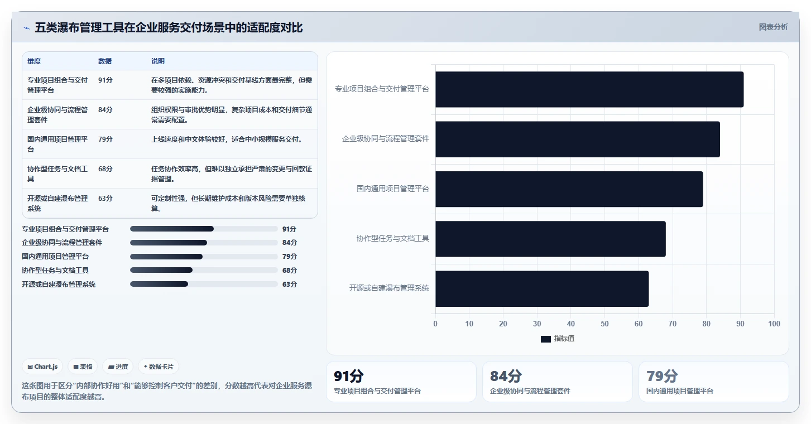Click the 进度 tag chip
This screenshot has width=811, height=424.
click(x=118, y=367)
